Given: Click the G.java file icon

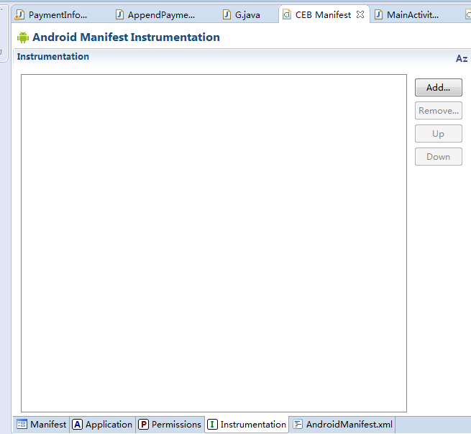Looking at the screenshot, I should 227,14.
